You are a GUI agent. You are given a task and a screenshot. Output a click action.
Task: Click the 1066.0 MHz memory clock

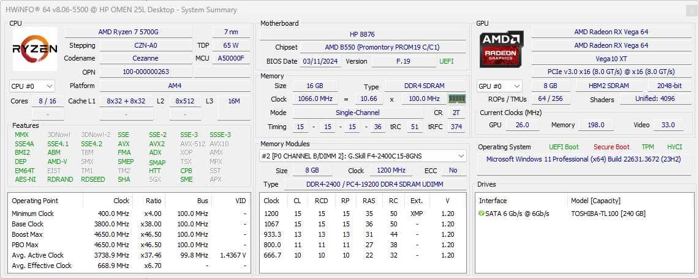(x=315, y=99)
